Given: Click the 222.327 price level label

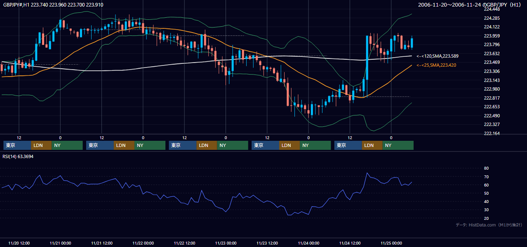Looking at the screenshot, I should point(492,124).
